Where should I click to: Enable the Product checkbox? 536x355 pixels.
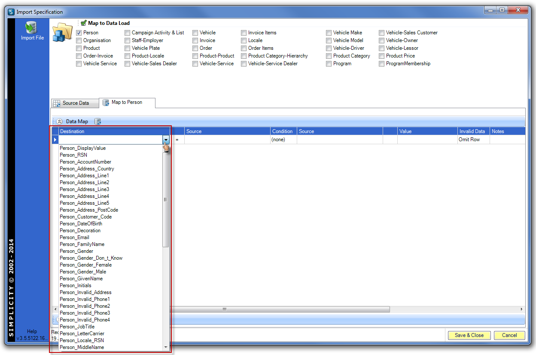pos(79,48)
